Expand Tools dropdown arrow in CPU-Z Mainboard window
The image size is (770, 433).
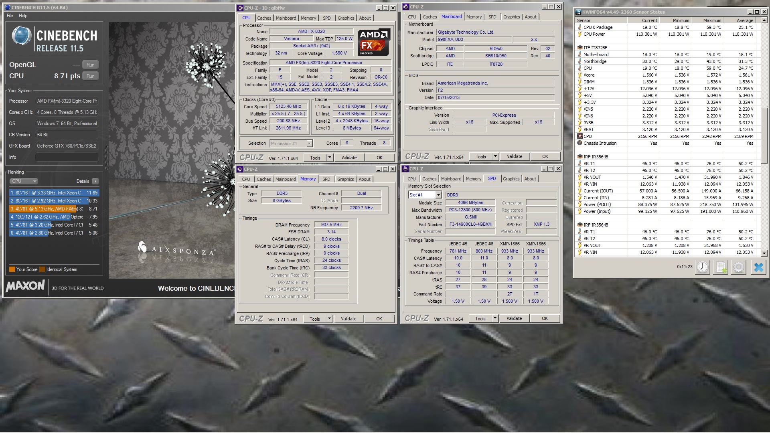coord(495,156)
